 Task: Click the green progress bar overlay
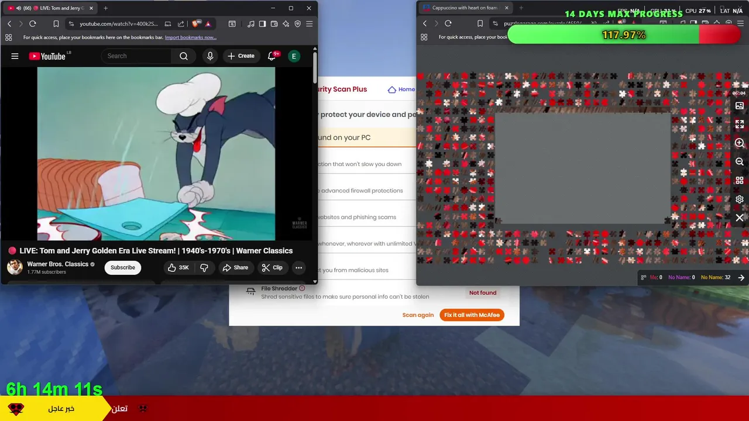(624, 35)
